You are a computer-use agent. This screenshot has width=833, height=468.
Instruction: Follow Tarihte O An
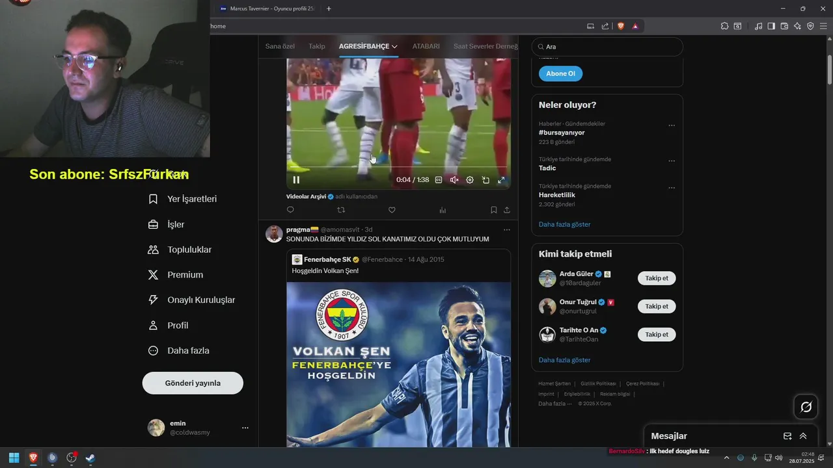click(657, 334)
